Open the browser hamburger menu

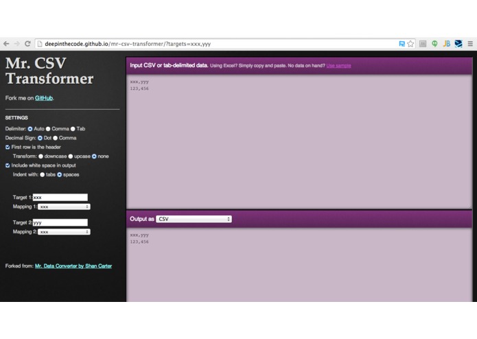[470, 44]
